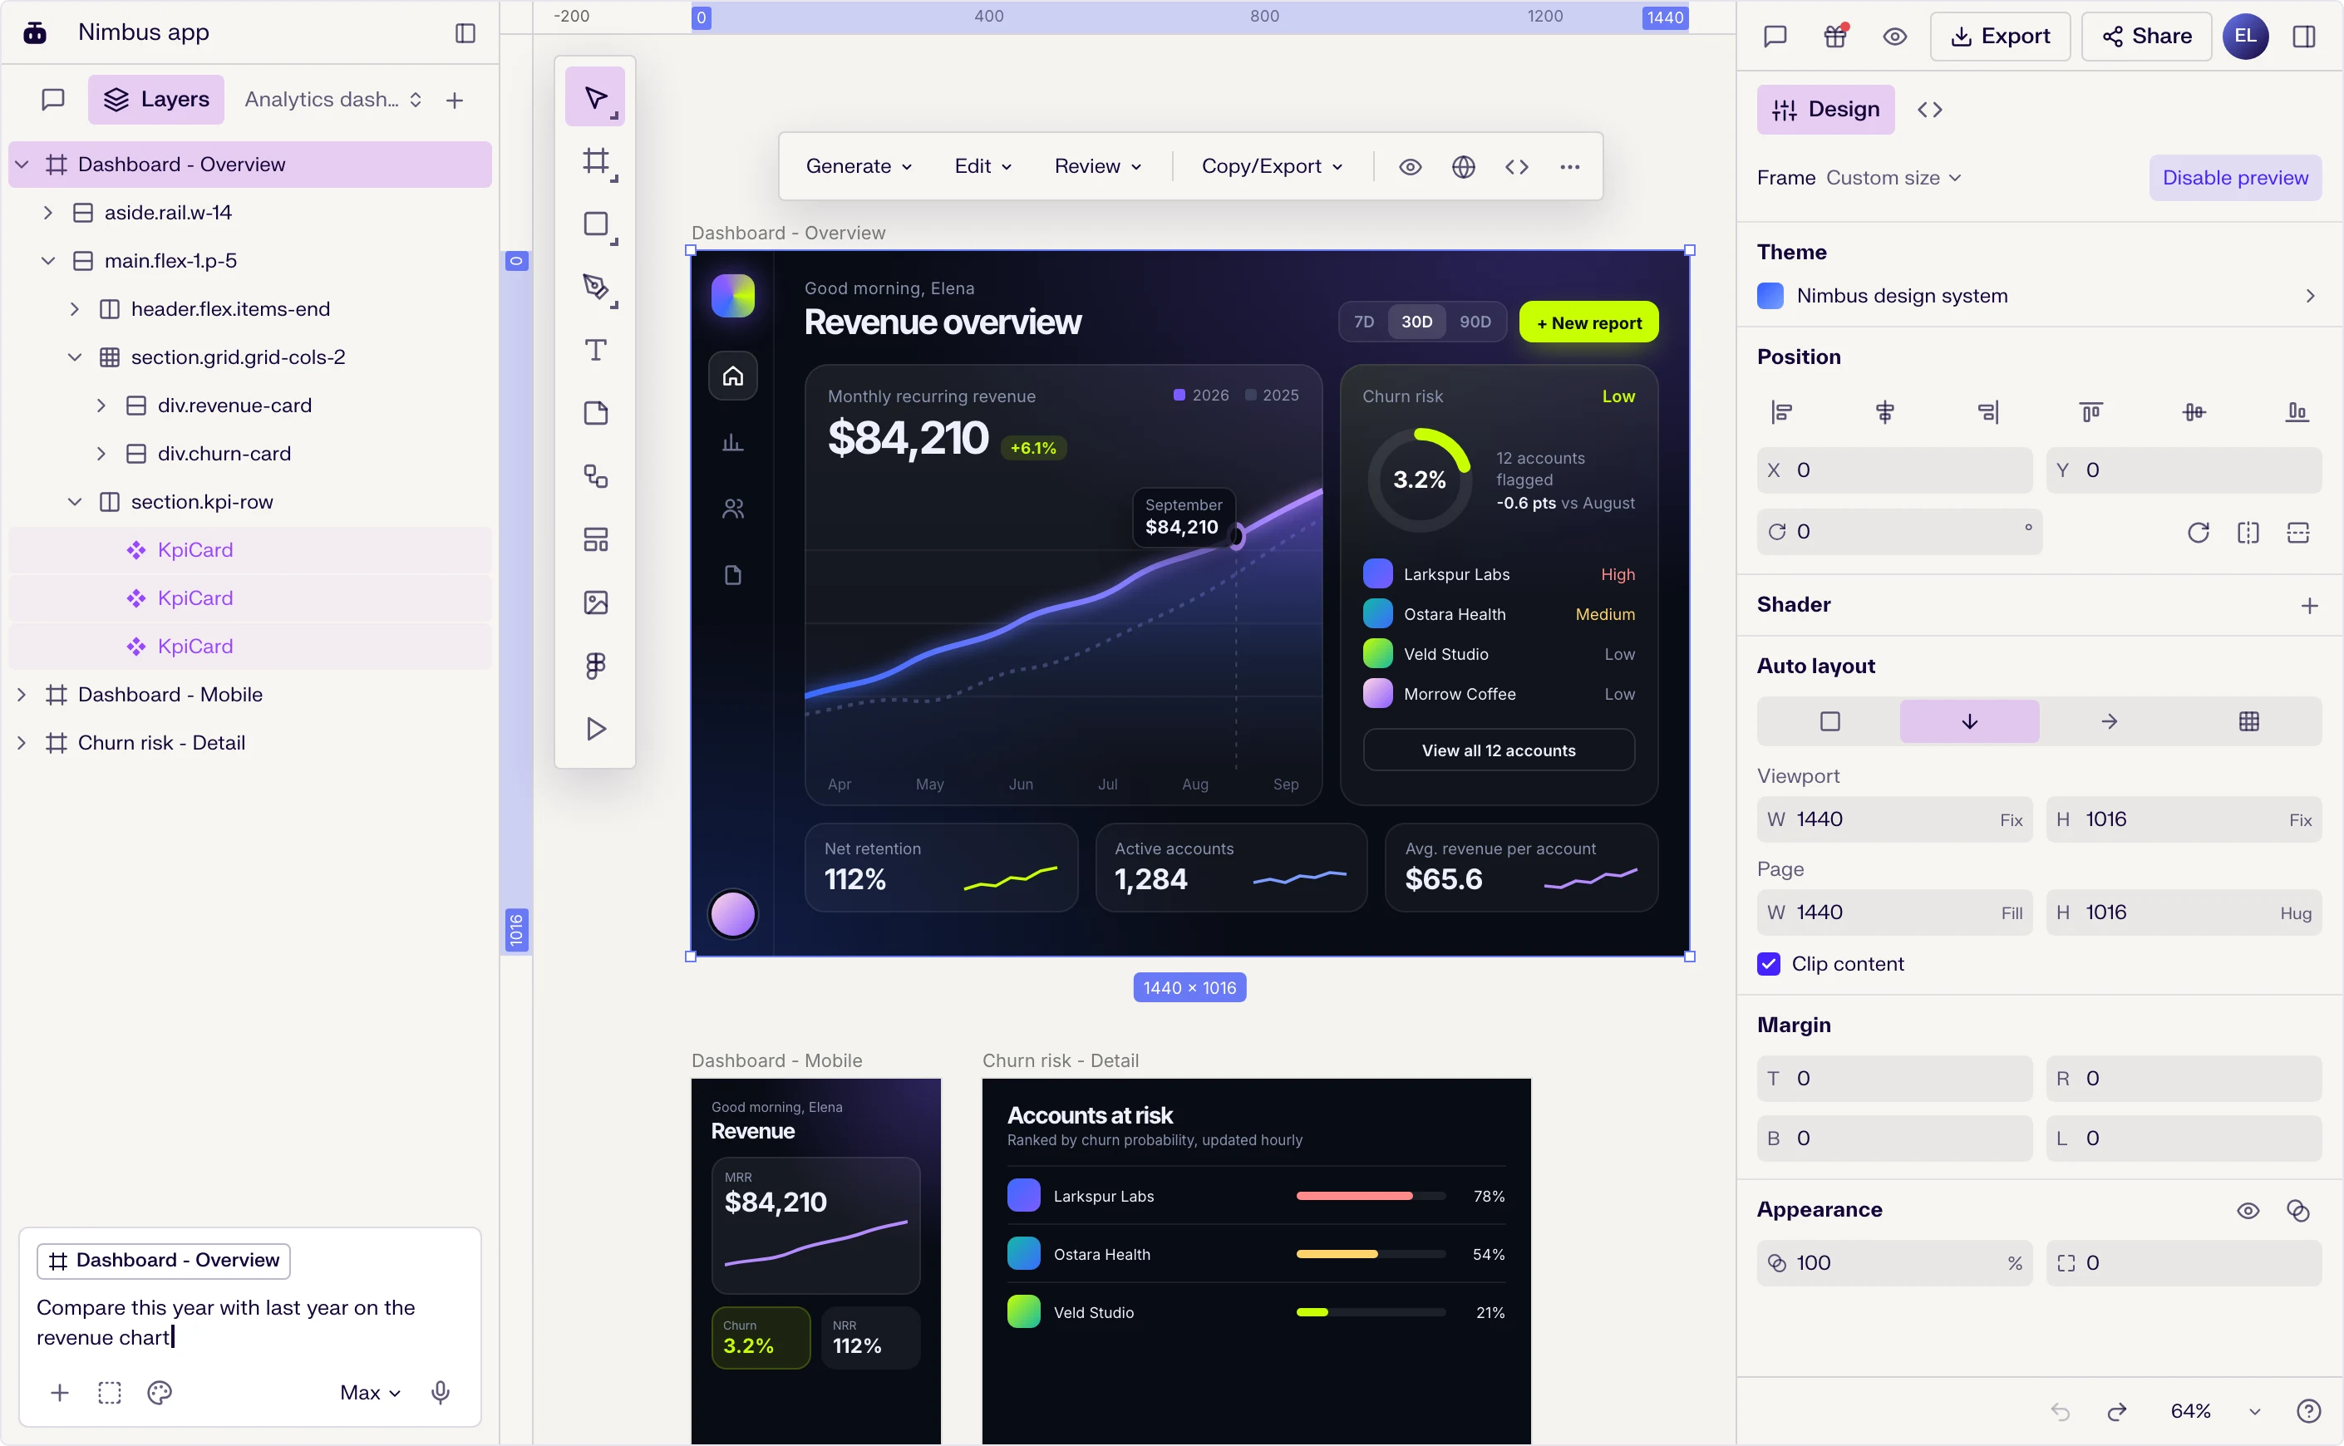Image resolution: width=2344 pixels, height=1446 pixels.
Task: Click align bottom icon in Position
Action: (2296, 412)
